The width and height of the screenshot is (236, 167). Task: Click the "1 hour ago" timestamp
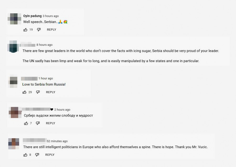point(46,78)
